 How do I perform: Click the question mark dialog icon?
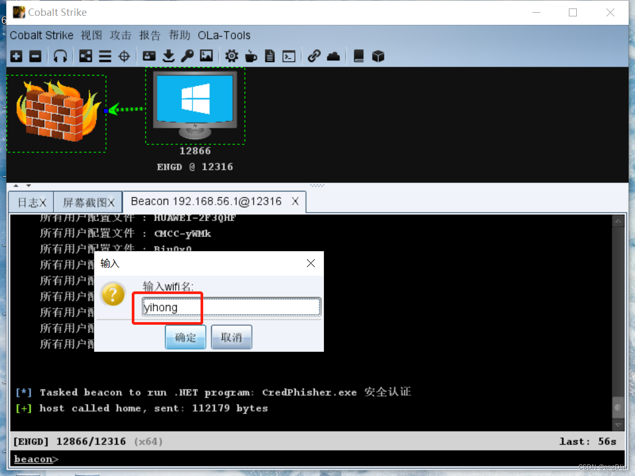pos(113,294)
